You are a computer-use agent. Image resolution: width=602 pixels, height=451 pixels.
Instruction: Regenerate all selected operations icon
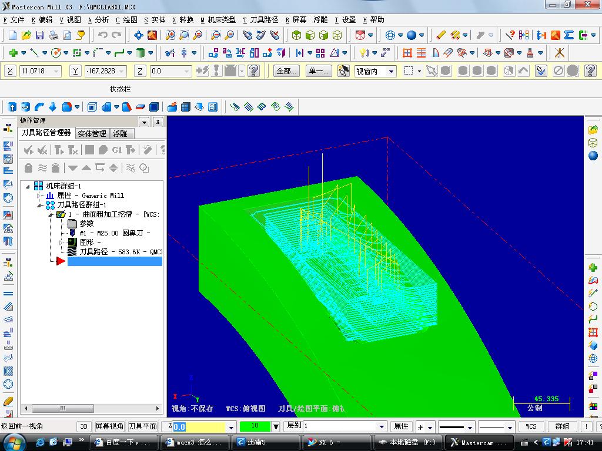click(x=59, y=150)
